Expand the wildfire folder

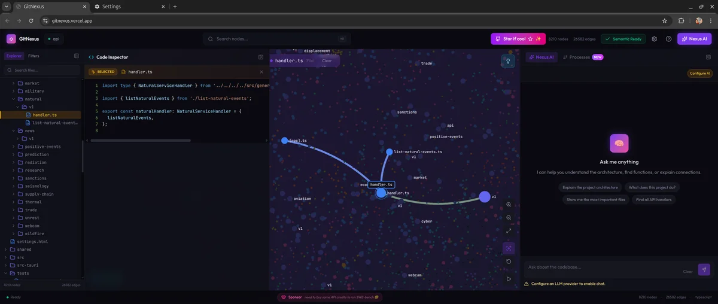tap(34, 233)
